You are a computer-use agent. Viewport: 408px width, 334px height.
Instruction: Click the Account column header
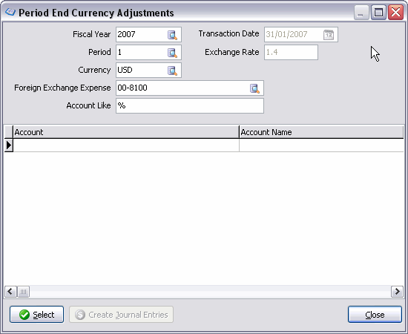tap(126, 132)
